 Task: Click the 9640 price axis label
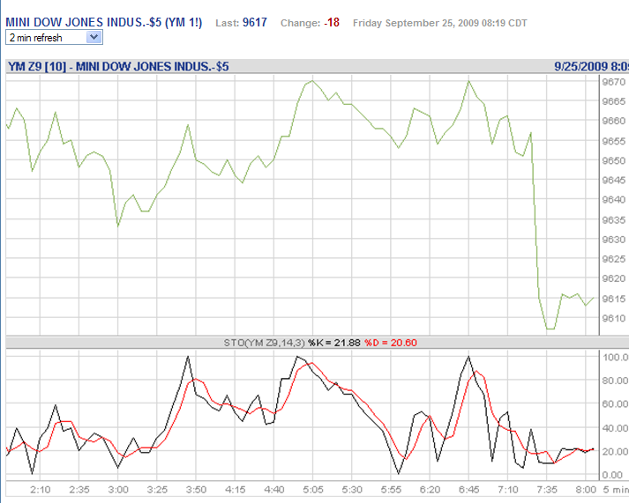(x=614, y=200)
